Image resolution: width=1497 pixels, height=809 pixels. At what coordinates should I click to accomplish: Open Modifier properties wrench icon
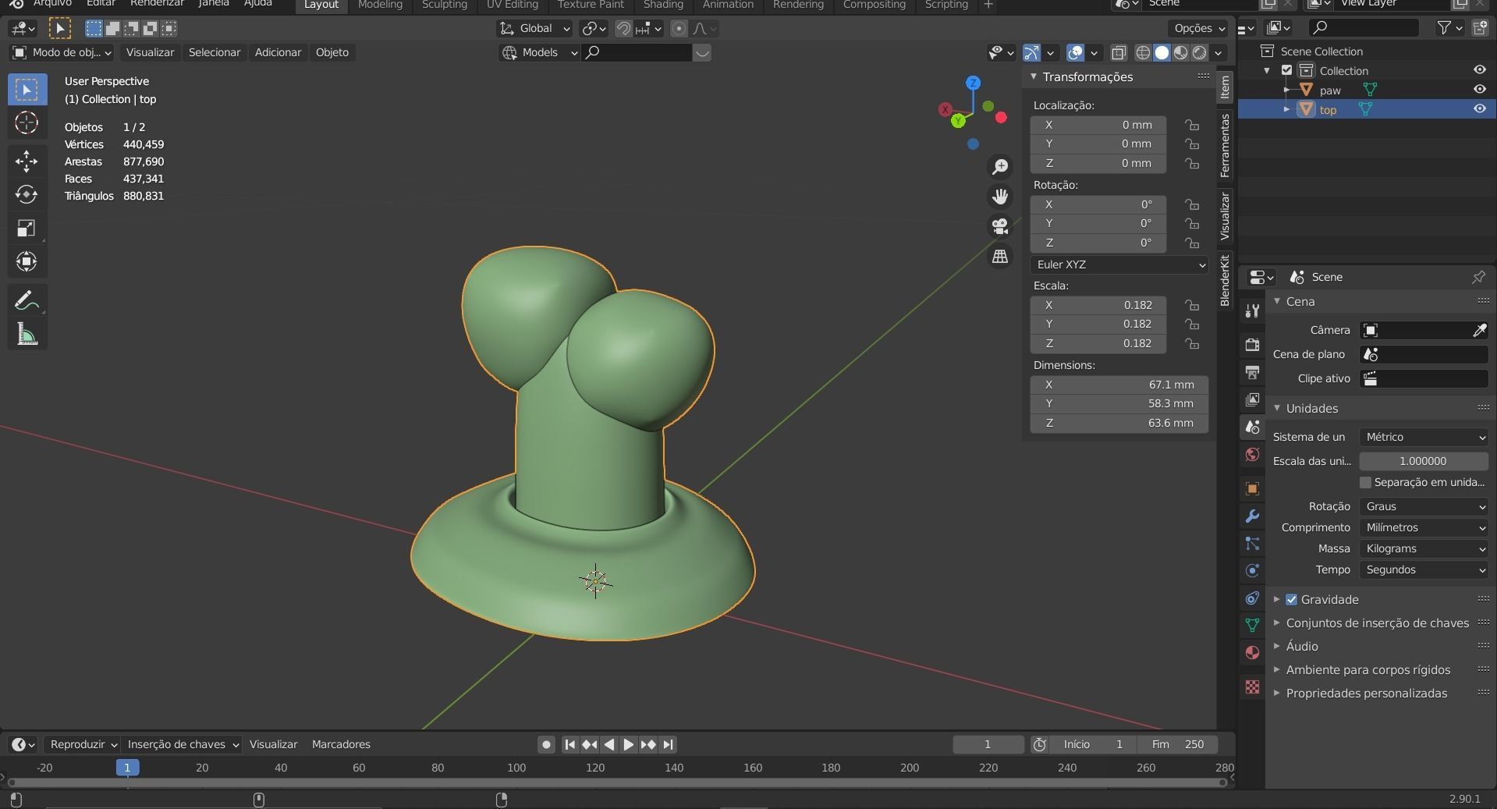1252,516
